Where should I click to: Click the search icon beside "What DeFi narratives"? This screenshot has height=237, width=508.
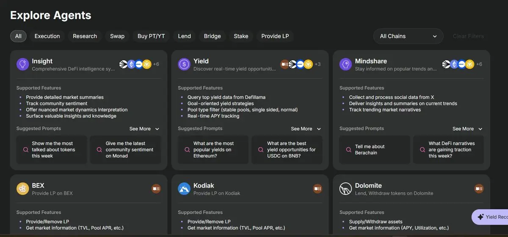(x=422, y=150)
